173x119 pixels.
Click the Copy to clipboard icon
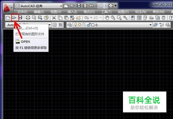coord(60,18)
